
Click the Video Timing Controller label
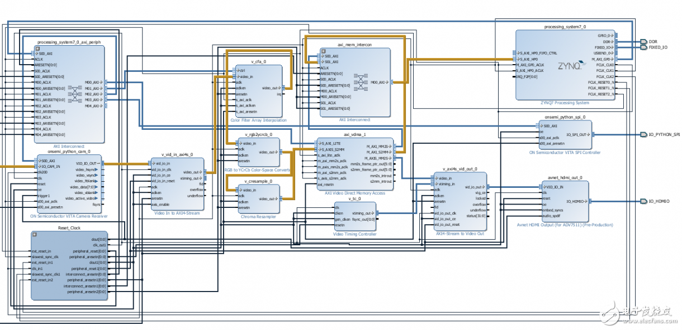354,234
